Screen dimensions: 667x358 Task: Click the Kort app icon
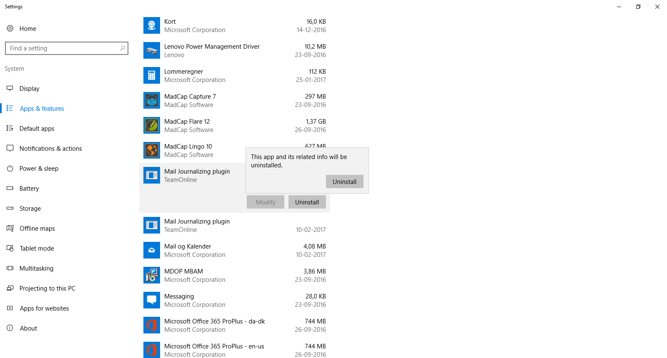point(152,25)
